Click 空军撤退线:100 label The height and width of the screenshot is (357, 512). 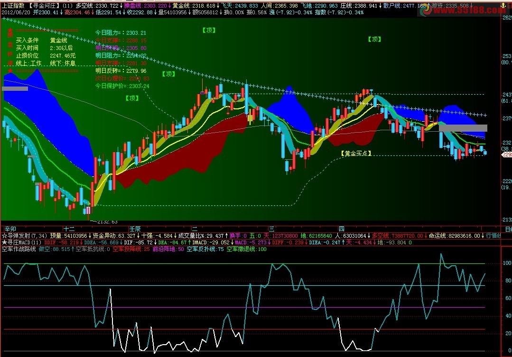tap(247, 250)
